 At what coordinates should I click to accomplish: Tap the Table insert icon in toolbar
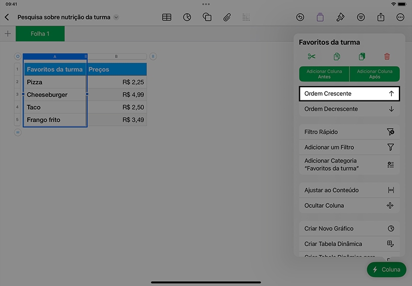(167, 17)
